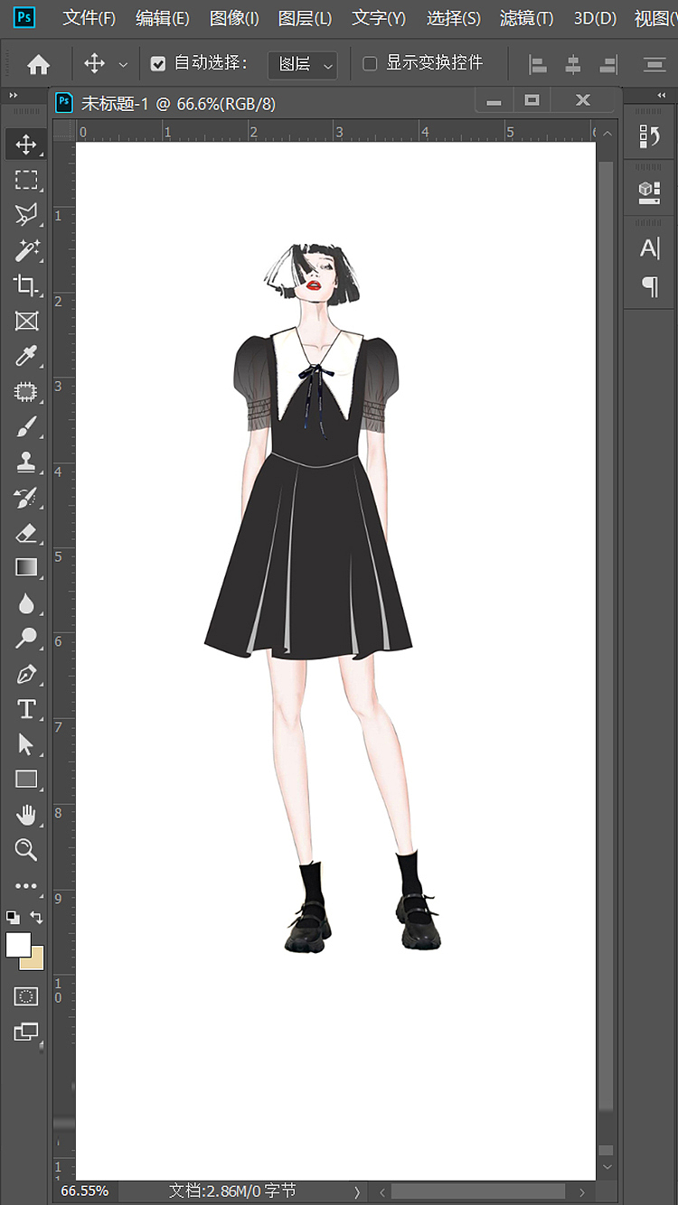Screen dimensions: 678x1205
Task: Open the 3D(D) menu
Action: point(595,18)
